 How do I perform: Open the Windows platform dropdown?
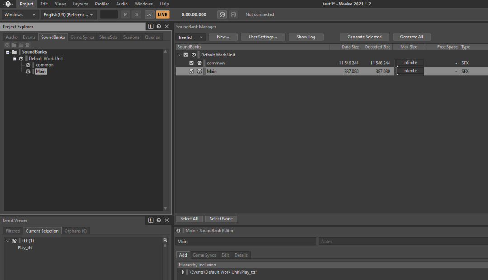click(x=20, y=15)
